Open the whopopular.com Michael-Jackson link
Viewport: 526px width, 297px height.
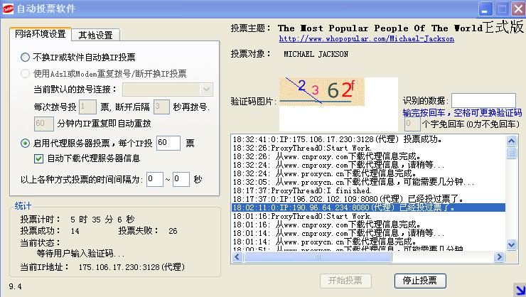click(366, 39)
